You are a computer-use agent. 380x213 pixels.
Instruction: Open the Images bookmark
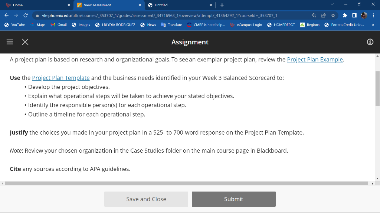(81, 25)
